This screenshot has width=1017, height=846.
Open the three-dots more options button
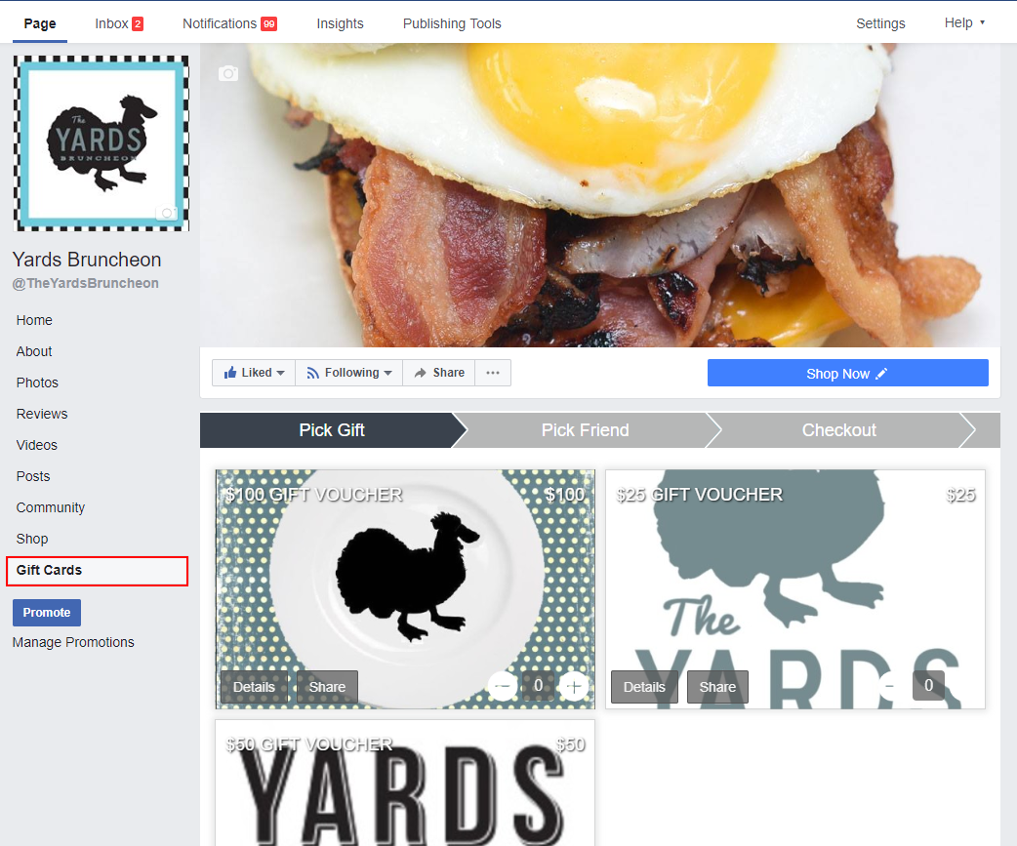tap(493, 373)
